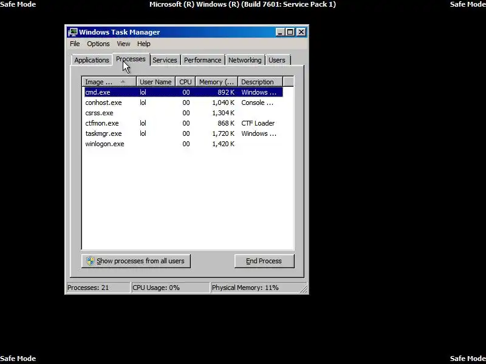Click Show processes from all users
This screenshot has height=364, width=486.
(x=135, y=261)
